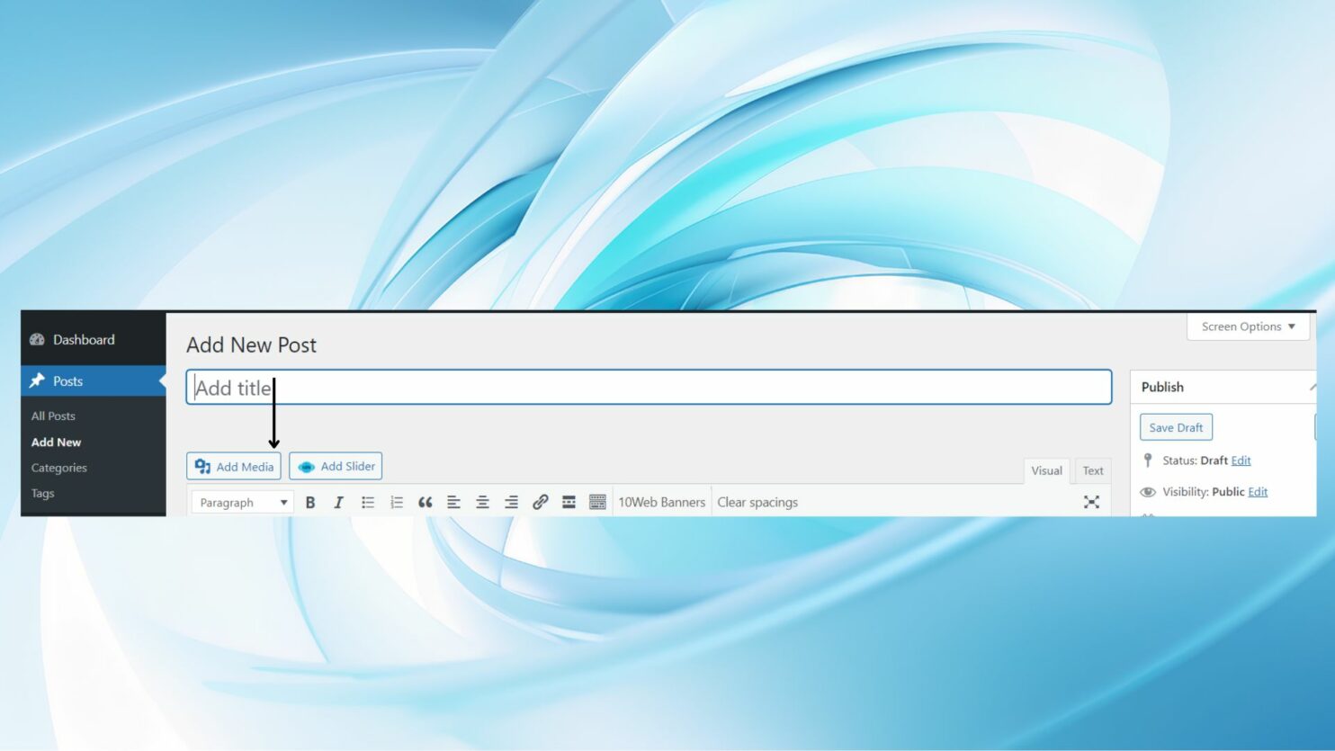Toggle bold formatting in editor toolbar
Screen dimensions: 1335x751
pyautogui.click(x=310, y=503)
